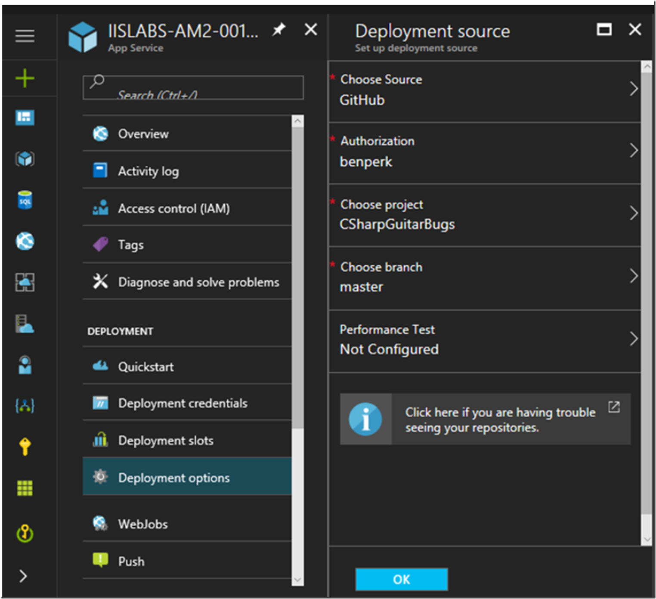
Task: Click the trouble seeing repositories info link
Action: (x=485, y=419)
